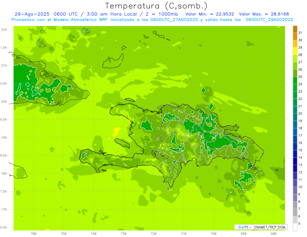307x237 pixels.
Task: Click the '73W' longitude label
Action: 124,233
